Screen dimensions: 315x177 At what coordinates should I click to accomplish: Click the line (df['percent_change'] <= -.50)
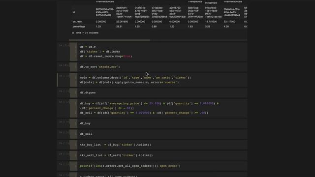[x=107, y=108]
